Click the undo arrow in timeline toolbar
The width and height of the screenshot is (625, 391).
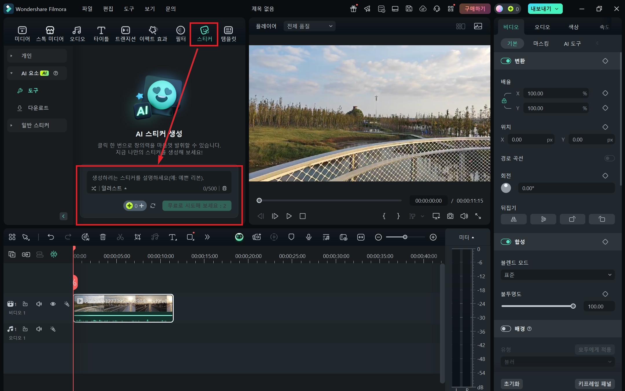pos(51,237)
